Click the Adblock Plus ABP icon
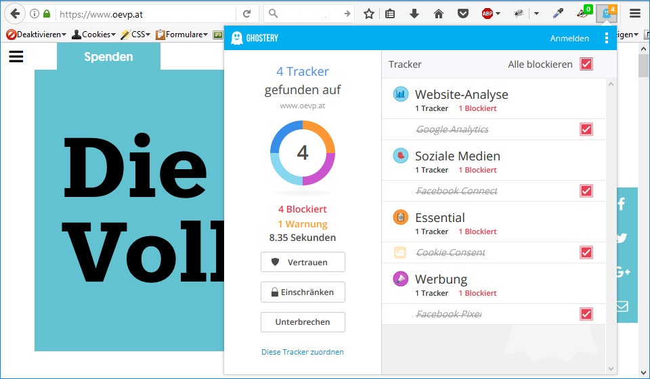 [487, 14]
